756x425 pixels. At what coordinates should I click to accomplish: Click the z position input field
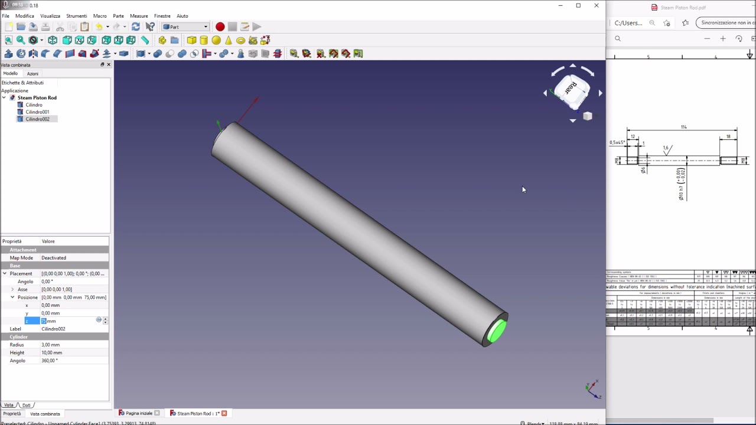[68, 321]
